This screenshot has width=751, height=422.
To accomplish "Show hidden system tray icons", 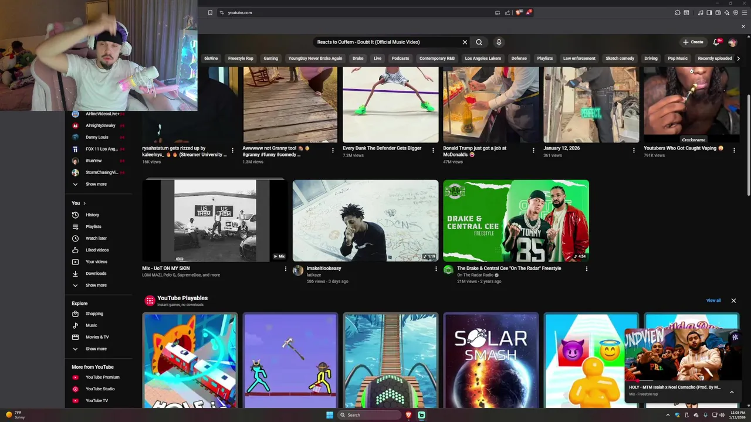I will pyautogui.click(x=668, y=415).
